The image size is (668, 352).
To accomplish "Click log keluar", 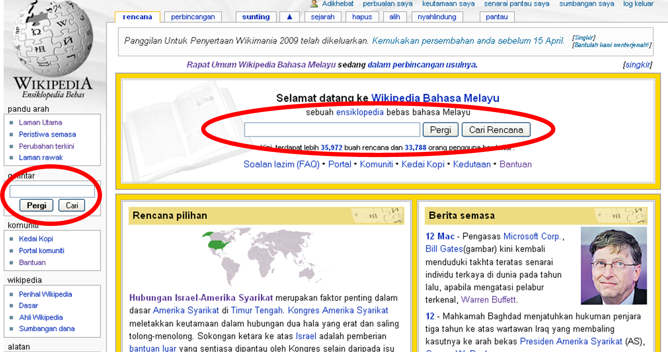I will (x=638, y=4).
